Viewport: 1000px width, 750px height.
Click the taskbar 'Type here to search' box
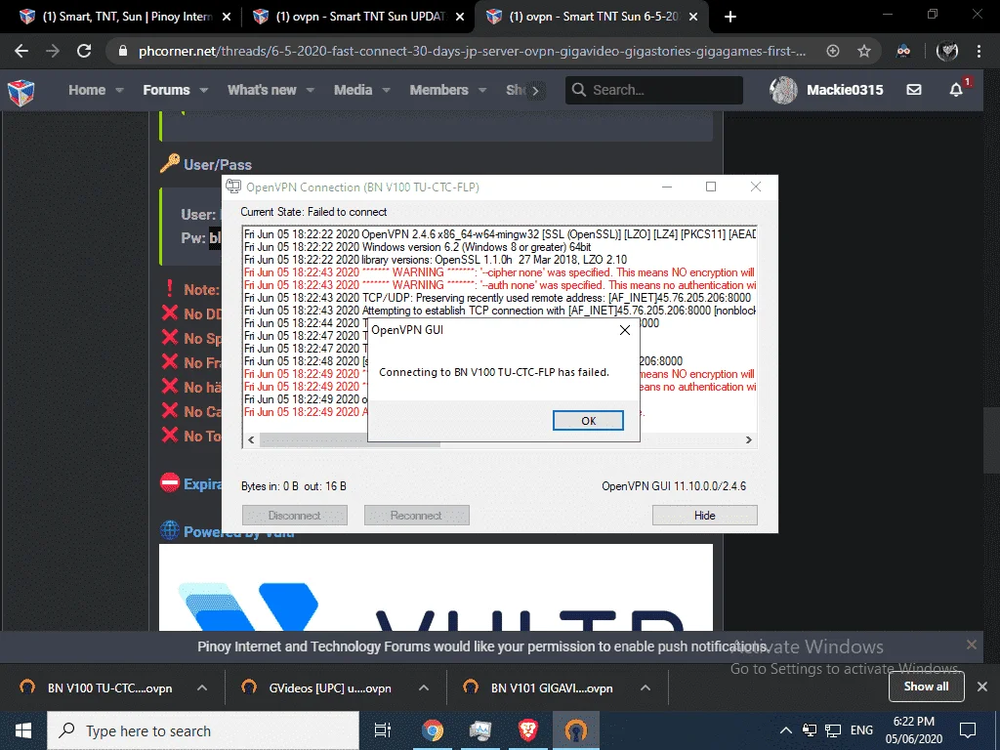pyautogui.click(x=201, y=730)
